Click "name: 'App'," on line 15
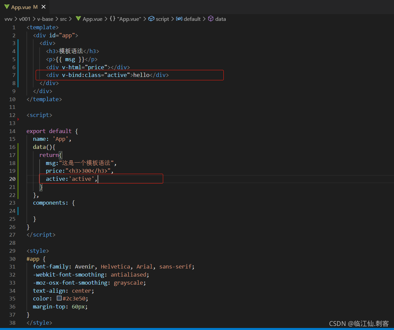Image resolution: width=394 pixels, height=330 pixels. 52,139
